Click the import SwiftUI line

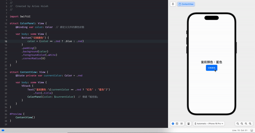coord(18,16)
